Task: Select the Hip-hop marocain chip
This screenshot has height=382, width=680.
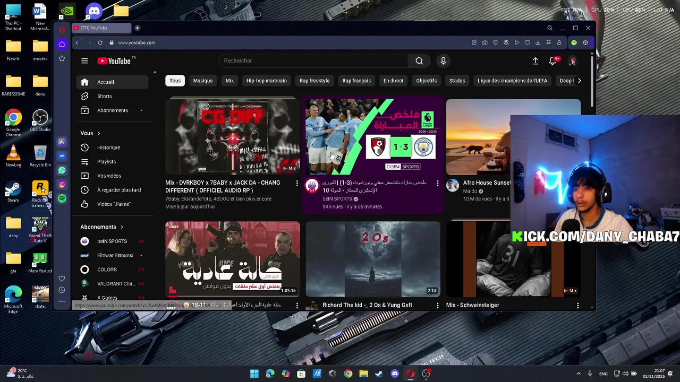Action: coord(267,81)
